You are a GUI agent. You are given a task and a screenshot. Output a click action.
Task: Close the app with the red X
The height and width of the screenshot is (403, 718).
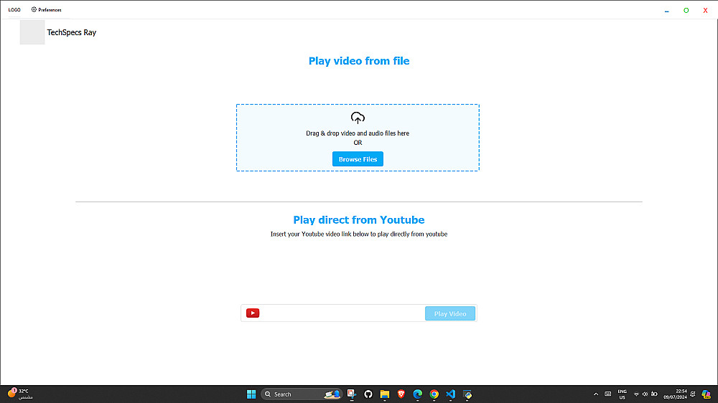(705, 11)
